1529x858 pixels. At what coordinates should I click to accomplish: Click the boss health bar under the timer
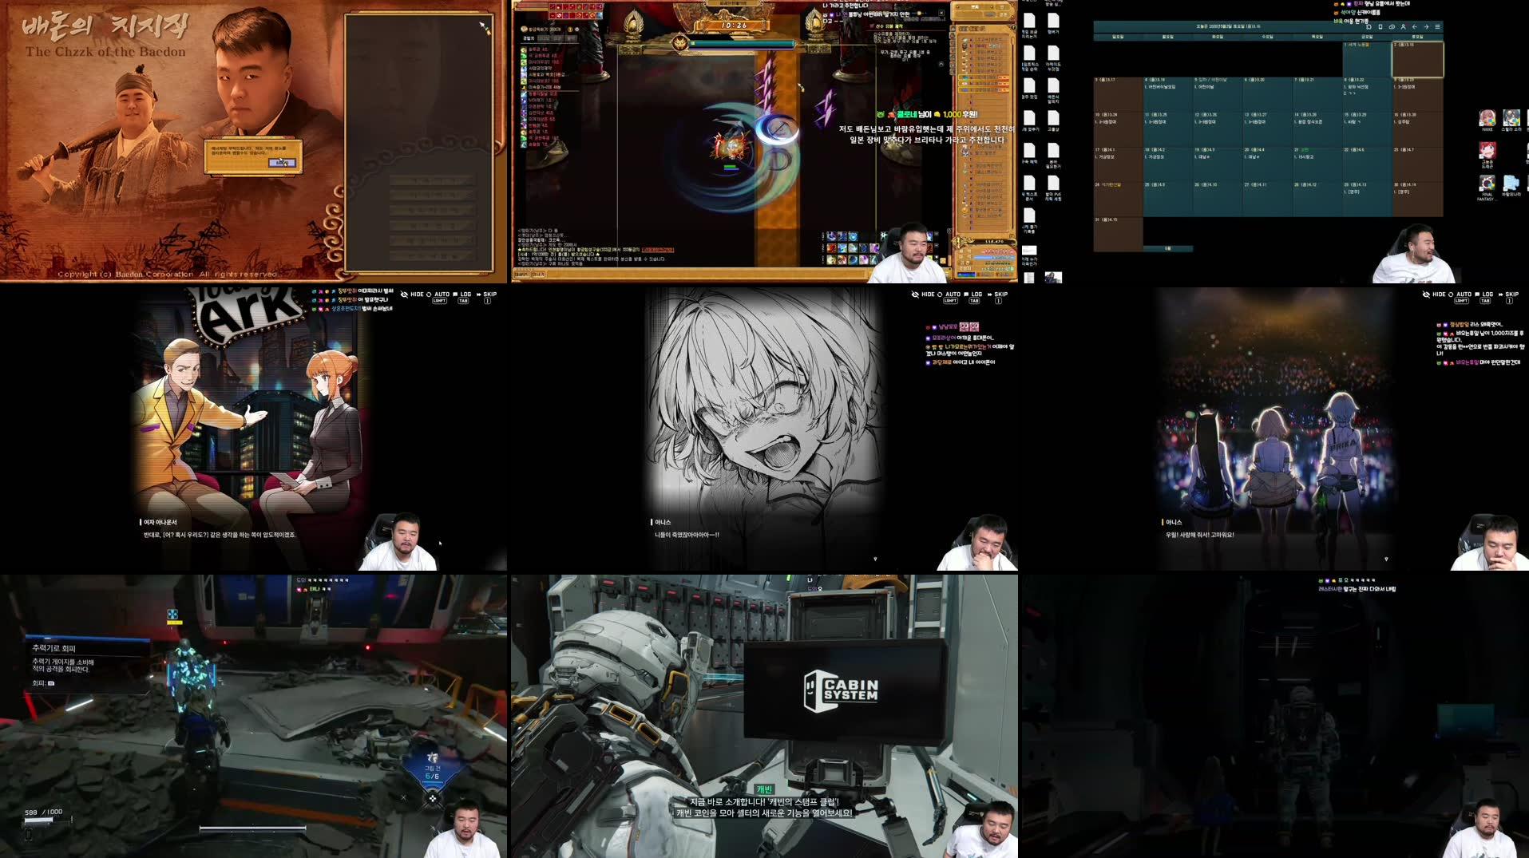[742, 44]
